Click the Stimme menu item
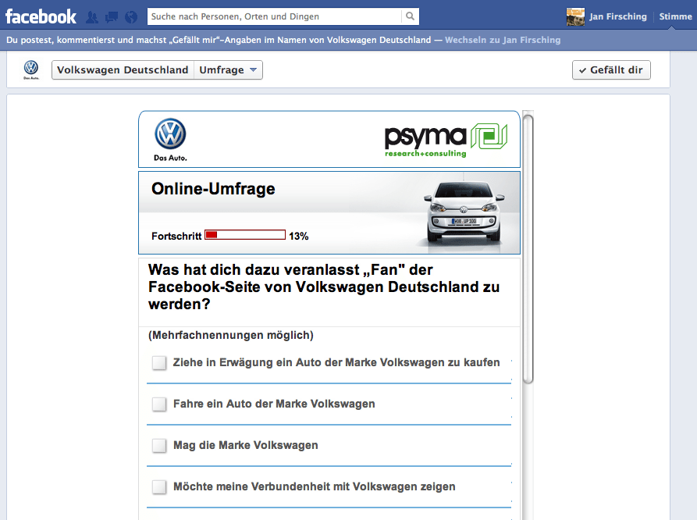Image resolution: width=697 pixels, height=520 pixels. [x=675, y=16]
